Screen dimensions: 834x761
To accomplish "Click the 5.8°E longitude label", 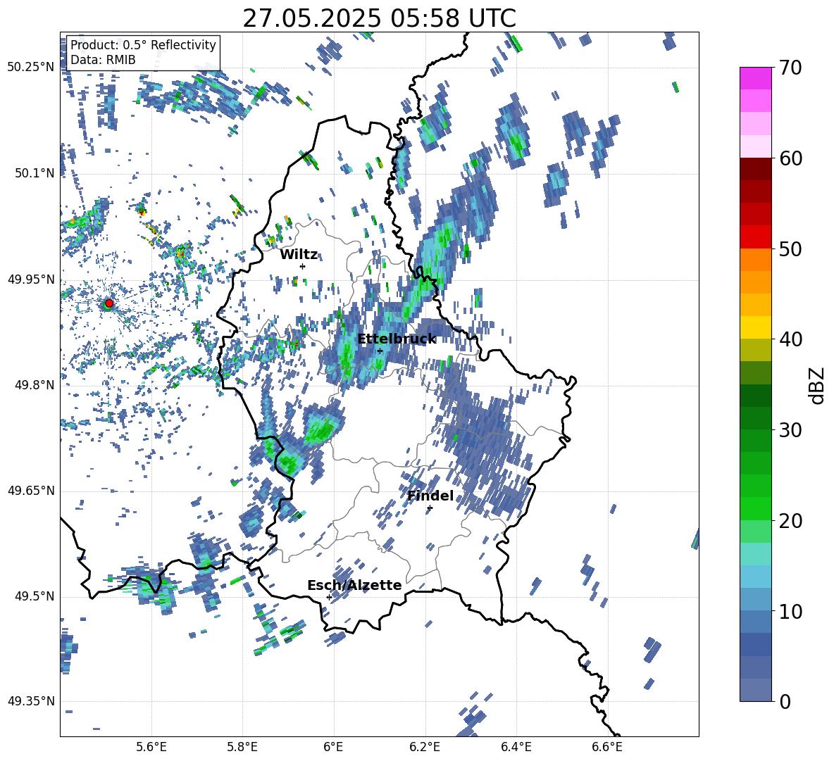I will click(x=242, y=747).
